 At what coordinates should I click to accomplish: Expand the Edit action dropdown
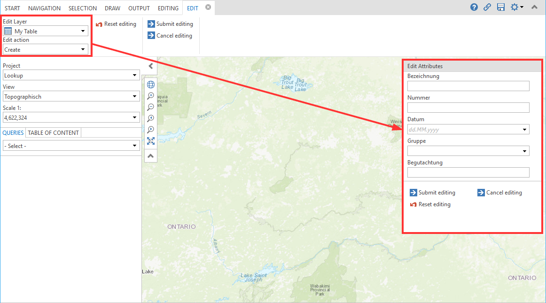46,49
